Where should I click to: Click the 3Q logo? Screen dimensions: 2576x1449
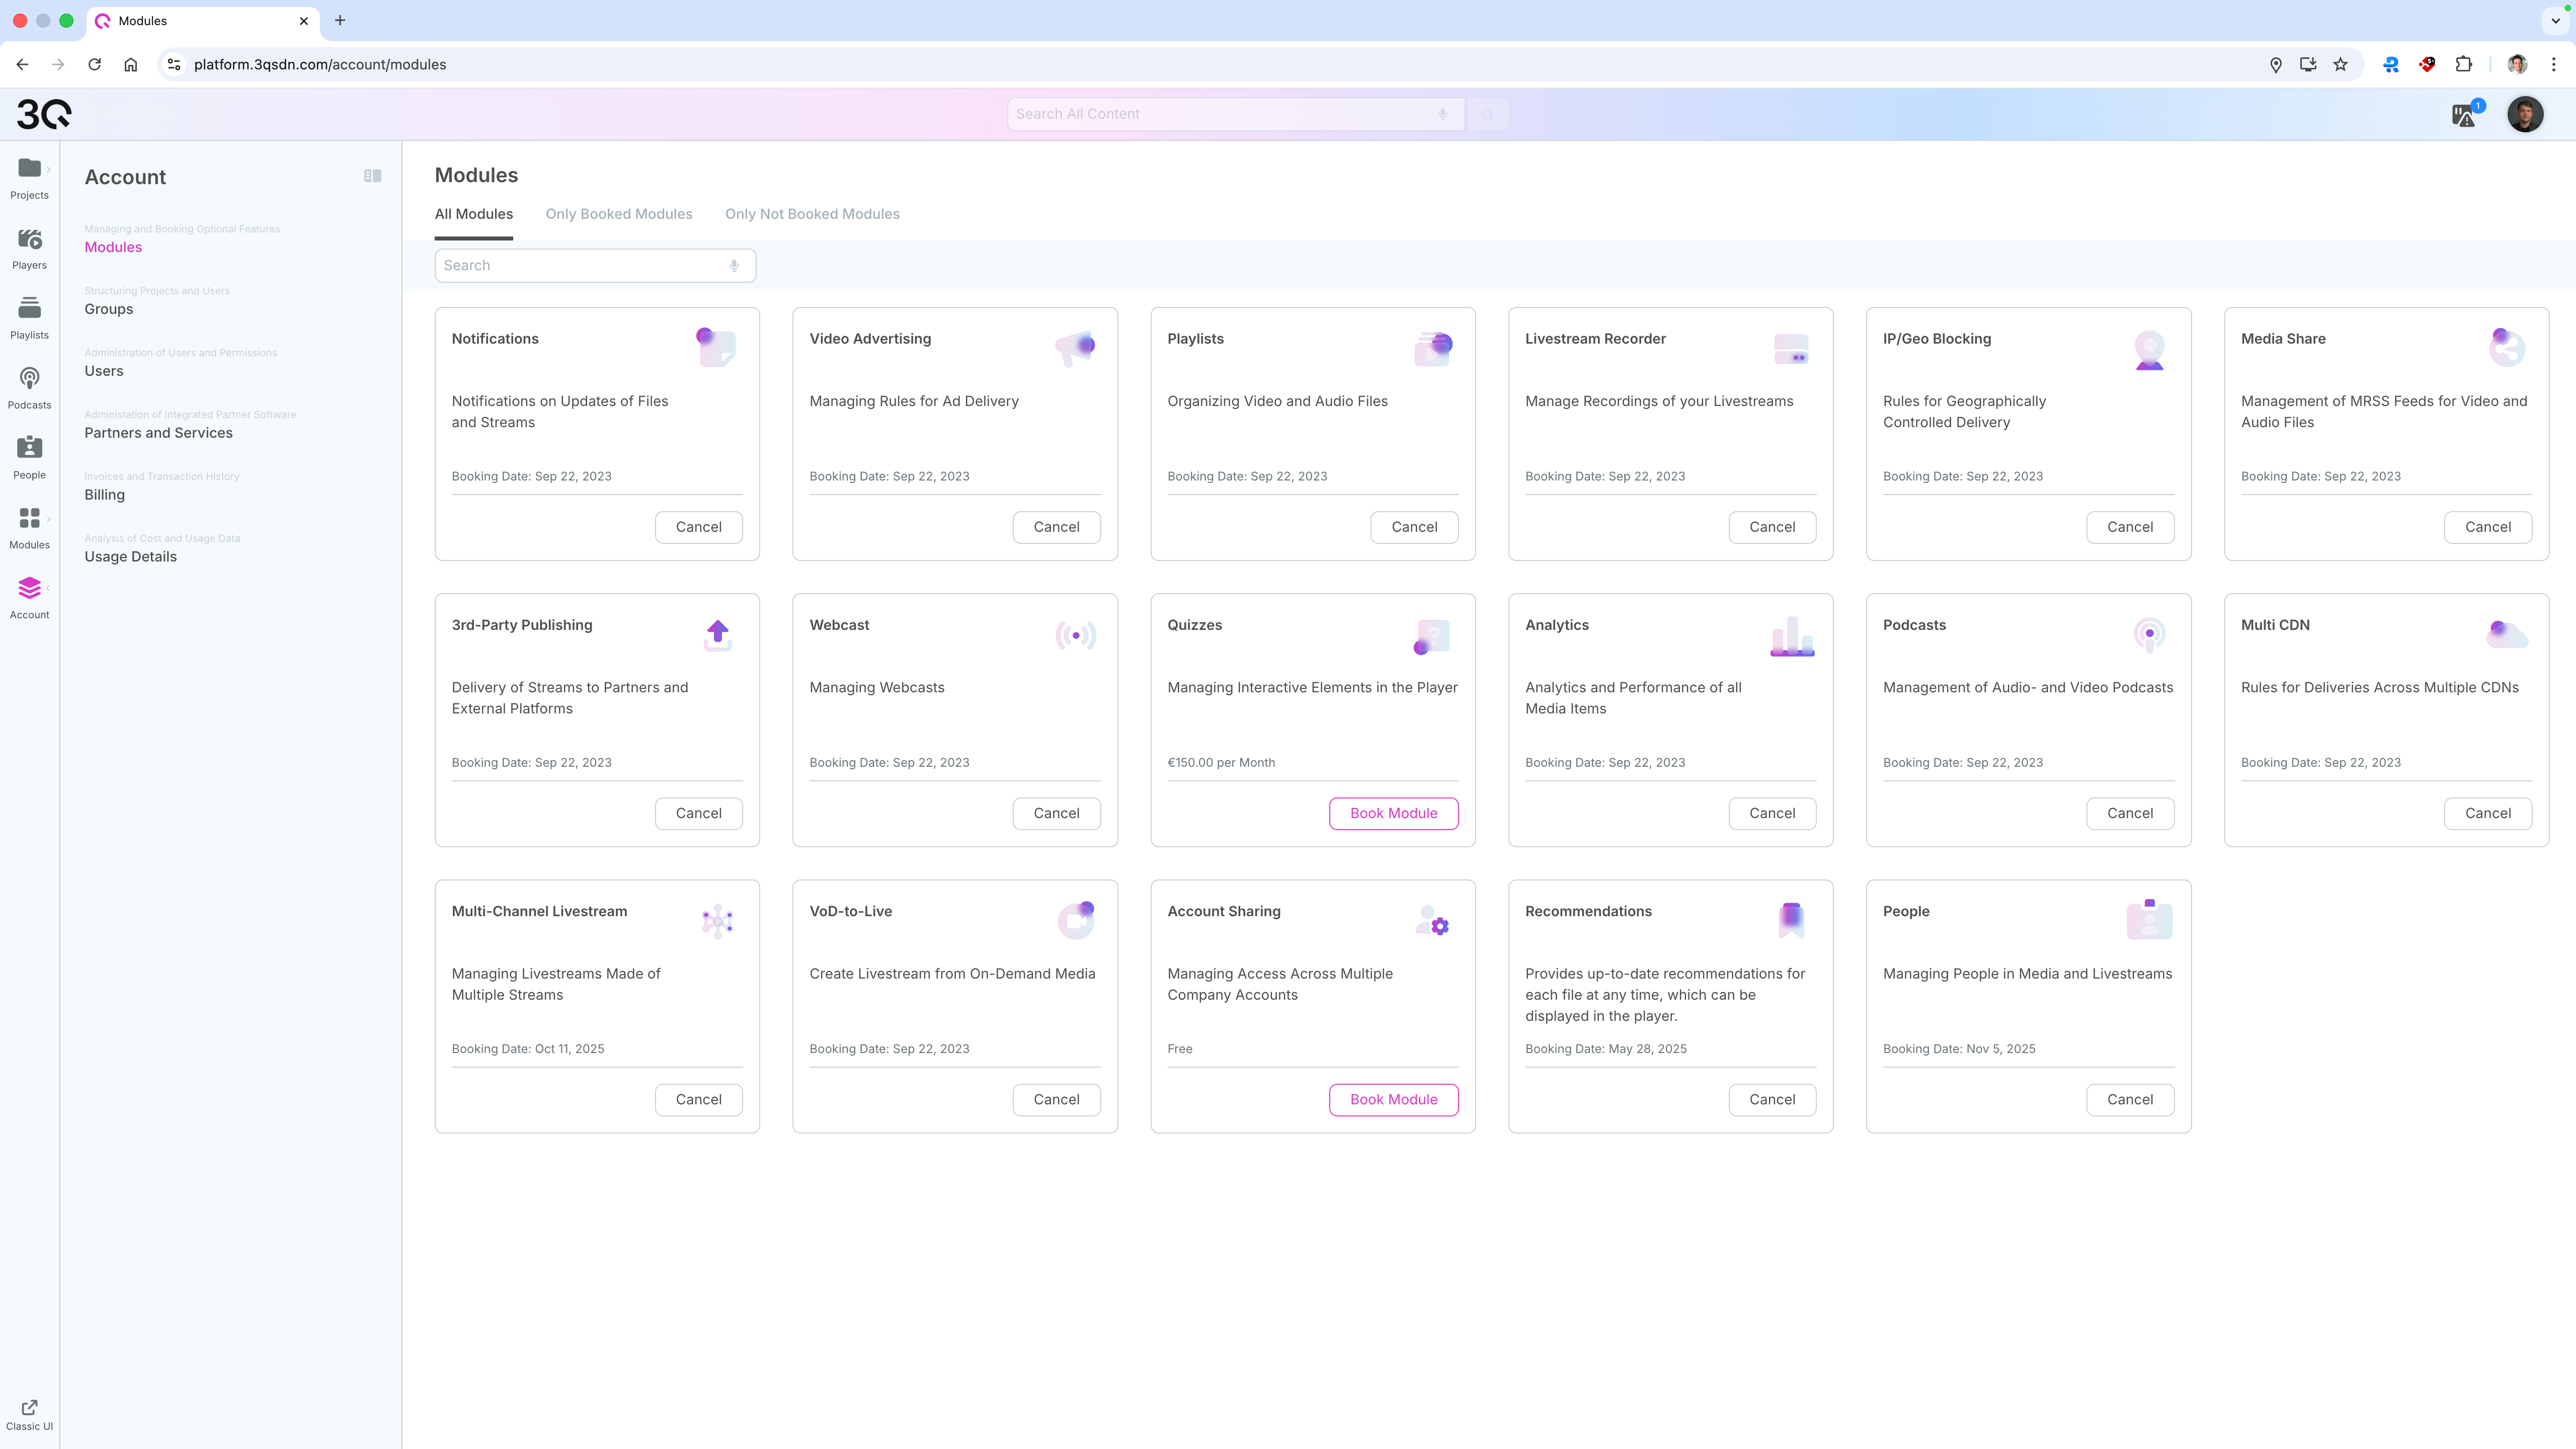pos(44,114)
